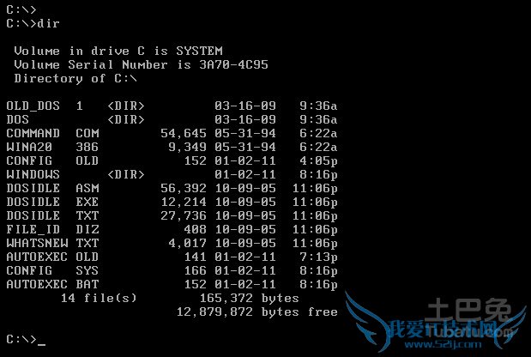This screenshot has width=531, height=357.
Task: Click the 12,879,872 bytes free line
Action: click(257, 312)
